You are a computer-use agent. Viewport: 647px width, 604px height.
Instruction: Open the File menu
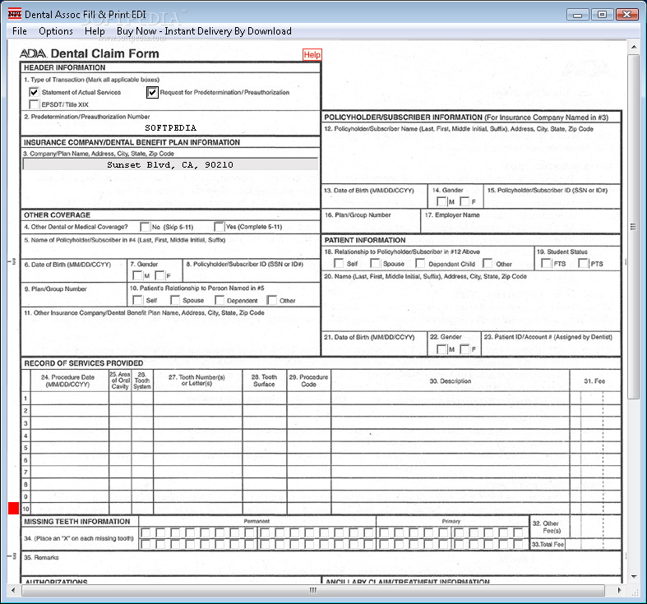[x=20, y=31]
